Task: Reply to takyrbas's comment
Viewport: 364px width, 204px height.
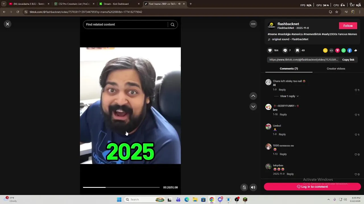Action: pos(290,174)
